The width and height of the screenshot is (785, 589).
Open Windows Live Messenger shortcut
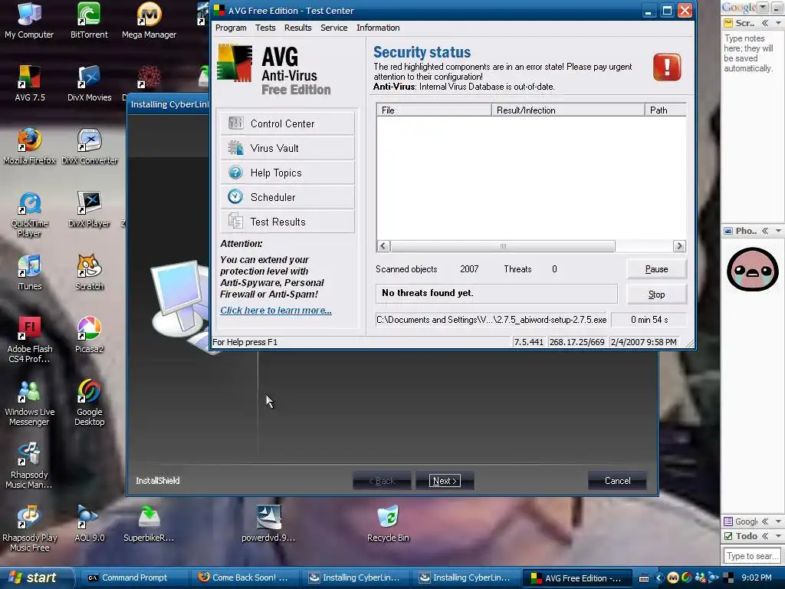click(x=30, y=403)
